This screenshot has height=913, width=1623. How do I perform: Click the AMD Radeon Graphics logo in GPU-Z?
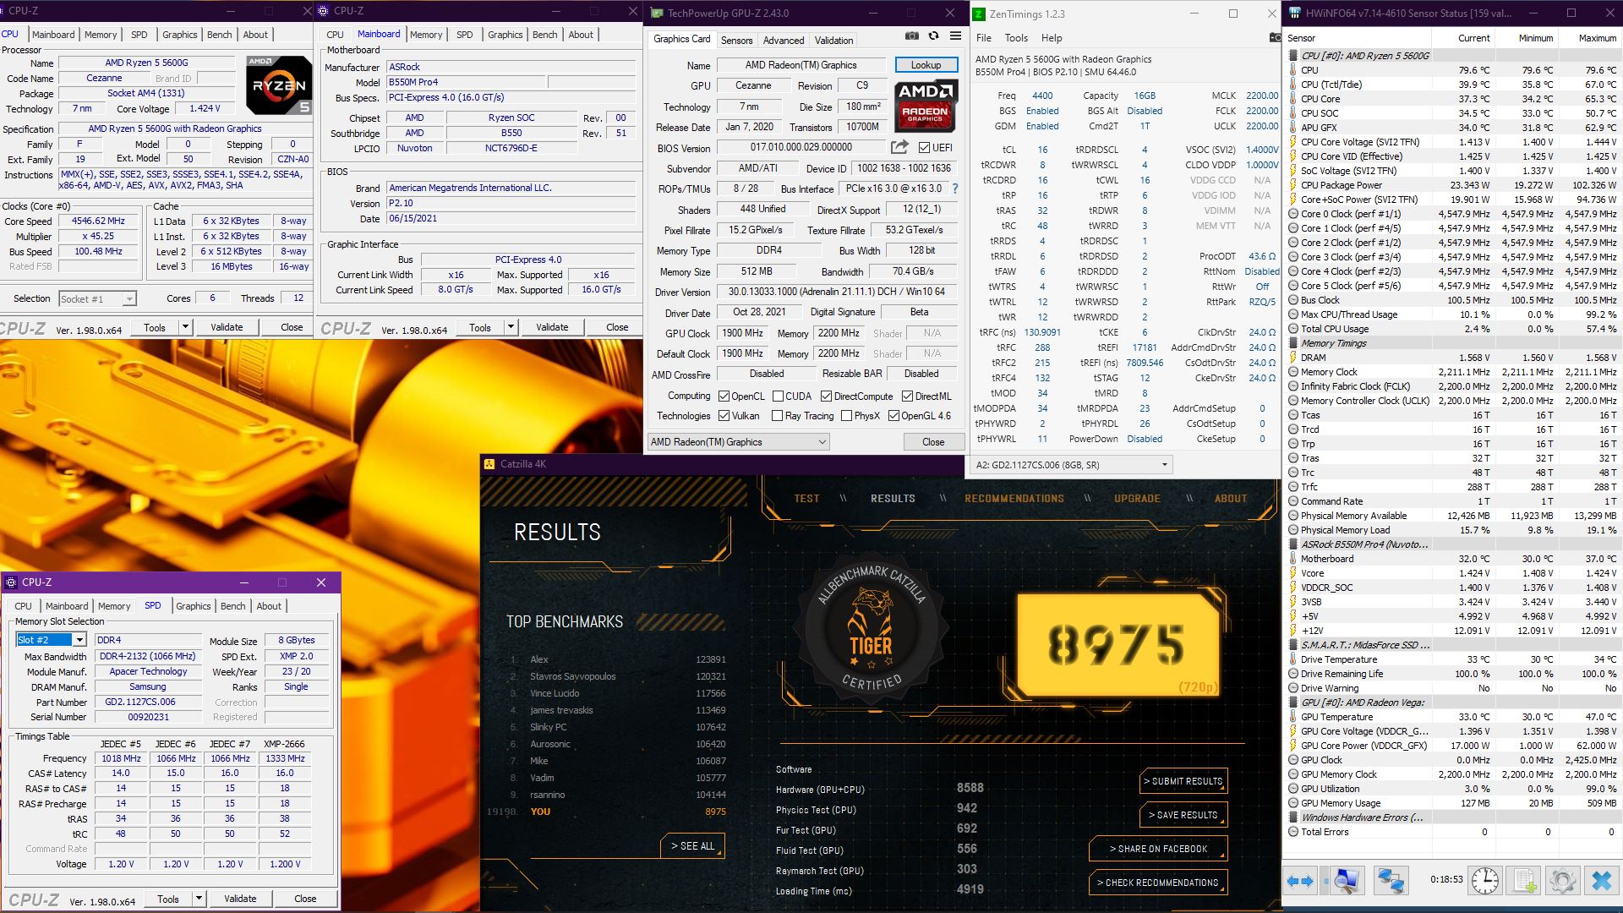pos(926,106)
